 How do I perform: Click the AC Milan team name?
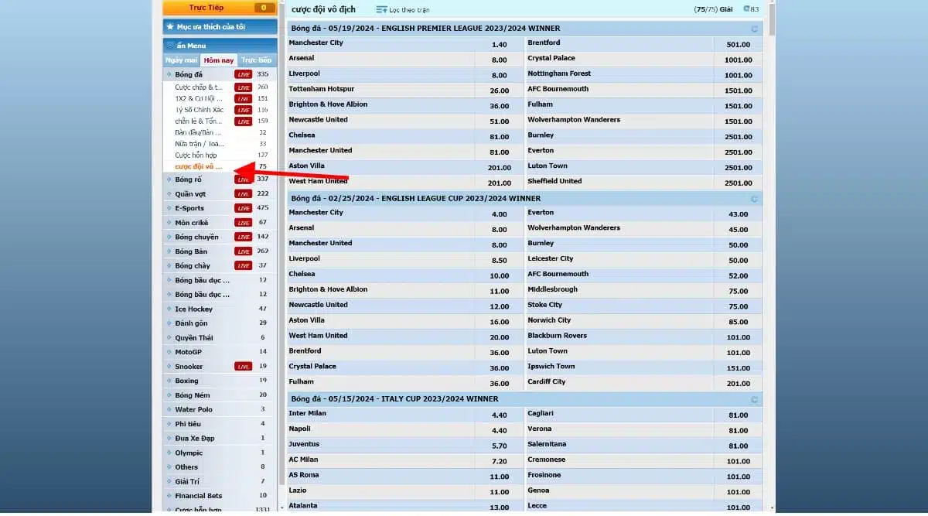(302, 460)
